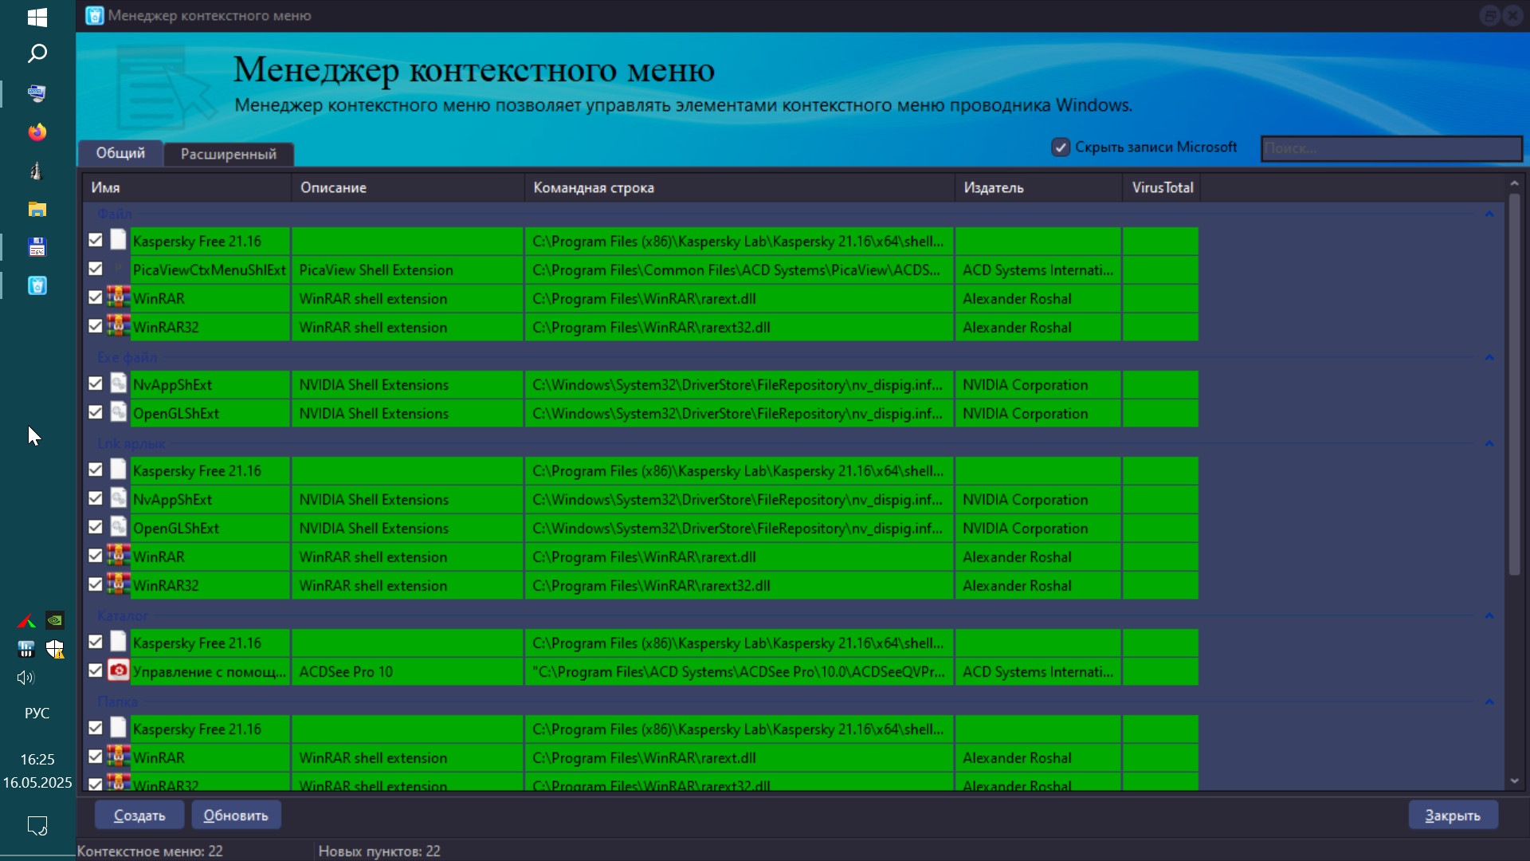Uncheck PicaViewCtxMenuShlExt entry checkbox
This screenshot has width=1530, height=861.
(x=96, y=269)
